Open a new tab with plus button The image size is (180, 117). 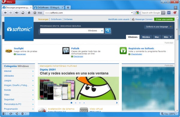click(x=68, y=7)
